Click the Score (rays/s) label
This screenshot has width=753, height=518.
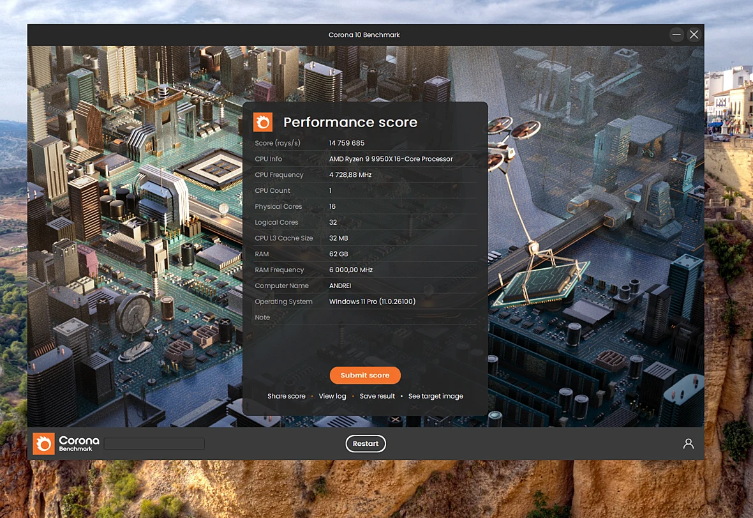[278, 143]
